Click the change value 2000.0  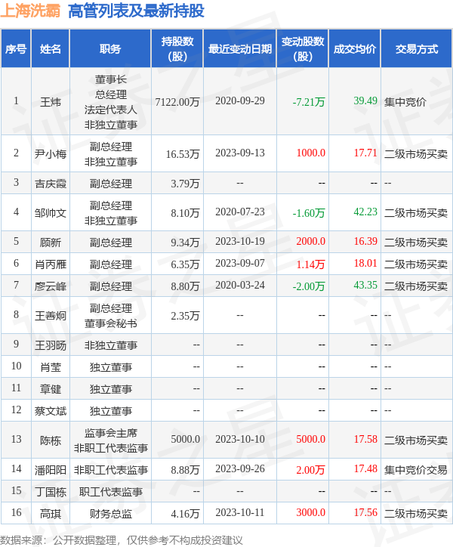click(311, 241)
